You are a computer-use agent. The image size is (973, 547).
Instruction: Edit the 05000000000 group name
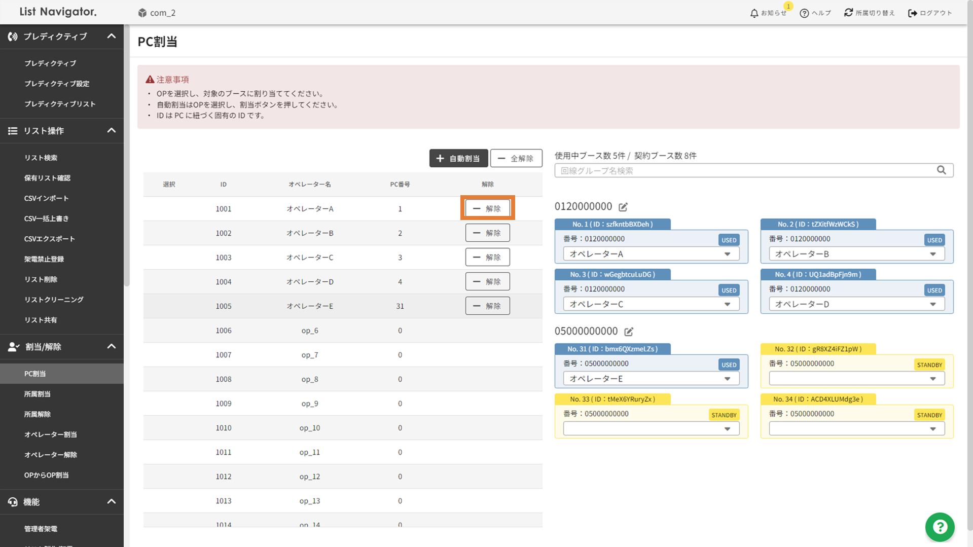629,332
